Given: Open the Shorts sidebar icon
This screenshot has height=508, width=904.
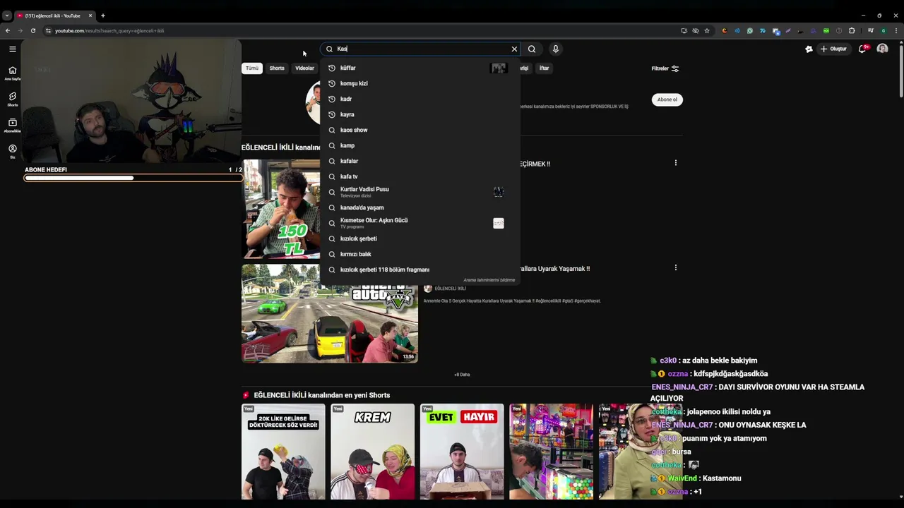Looking at the screenshot, I should coord(13,99).
